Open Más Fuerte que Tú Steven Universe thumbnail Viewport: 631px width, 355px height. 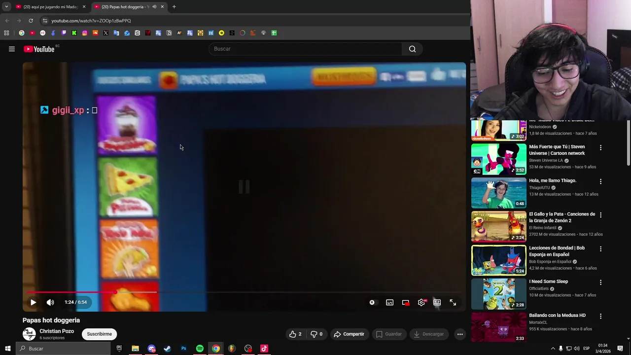point(499,159)
